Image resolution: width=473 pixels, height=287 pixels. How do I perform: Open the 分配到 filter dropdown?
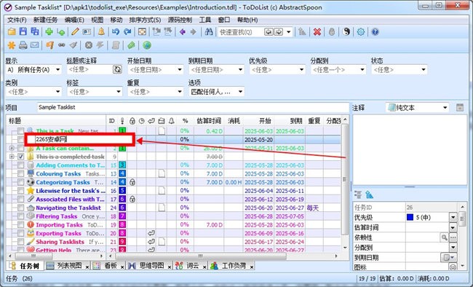click(338, 70)
